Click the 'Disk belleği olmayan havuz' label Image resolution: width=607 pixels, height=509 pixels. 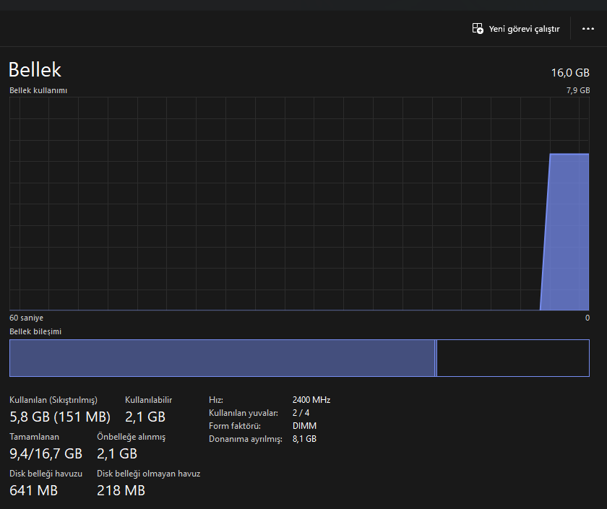coord(148,474)
